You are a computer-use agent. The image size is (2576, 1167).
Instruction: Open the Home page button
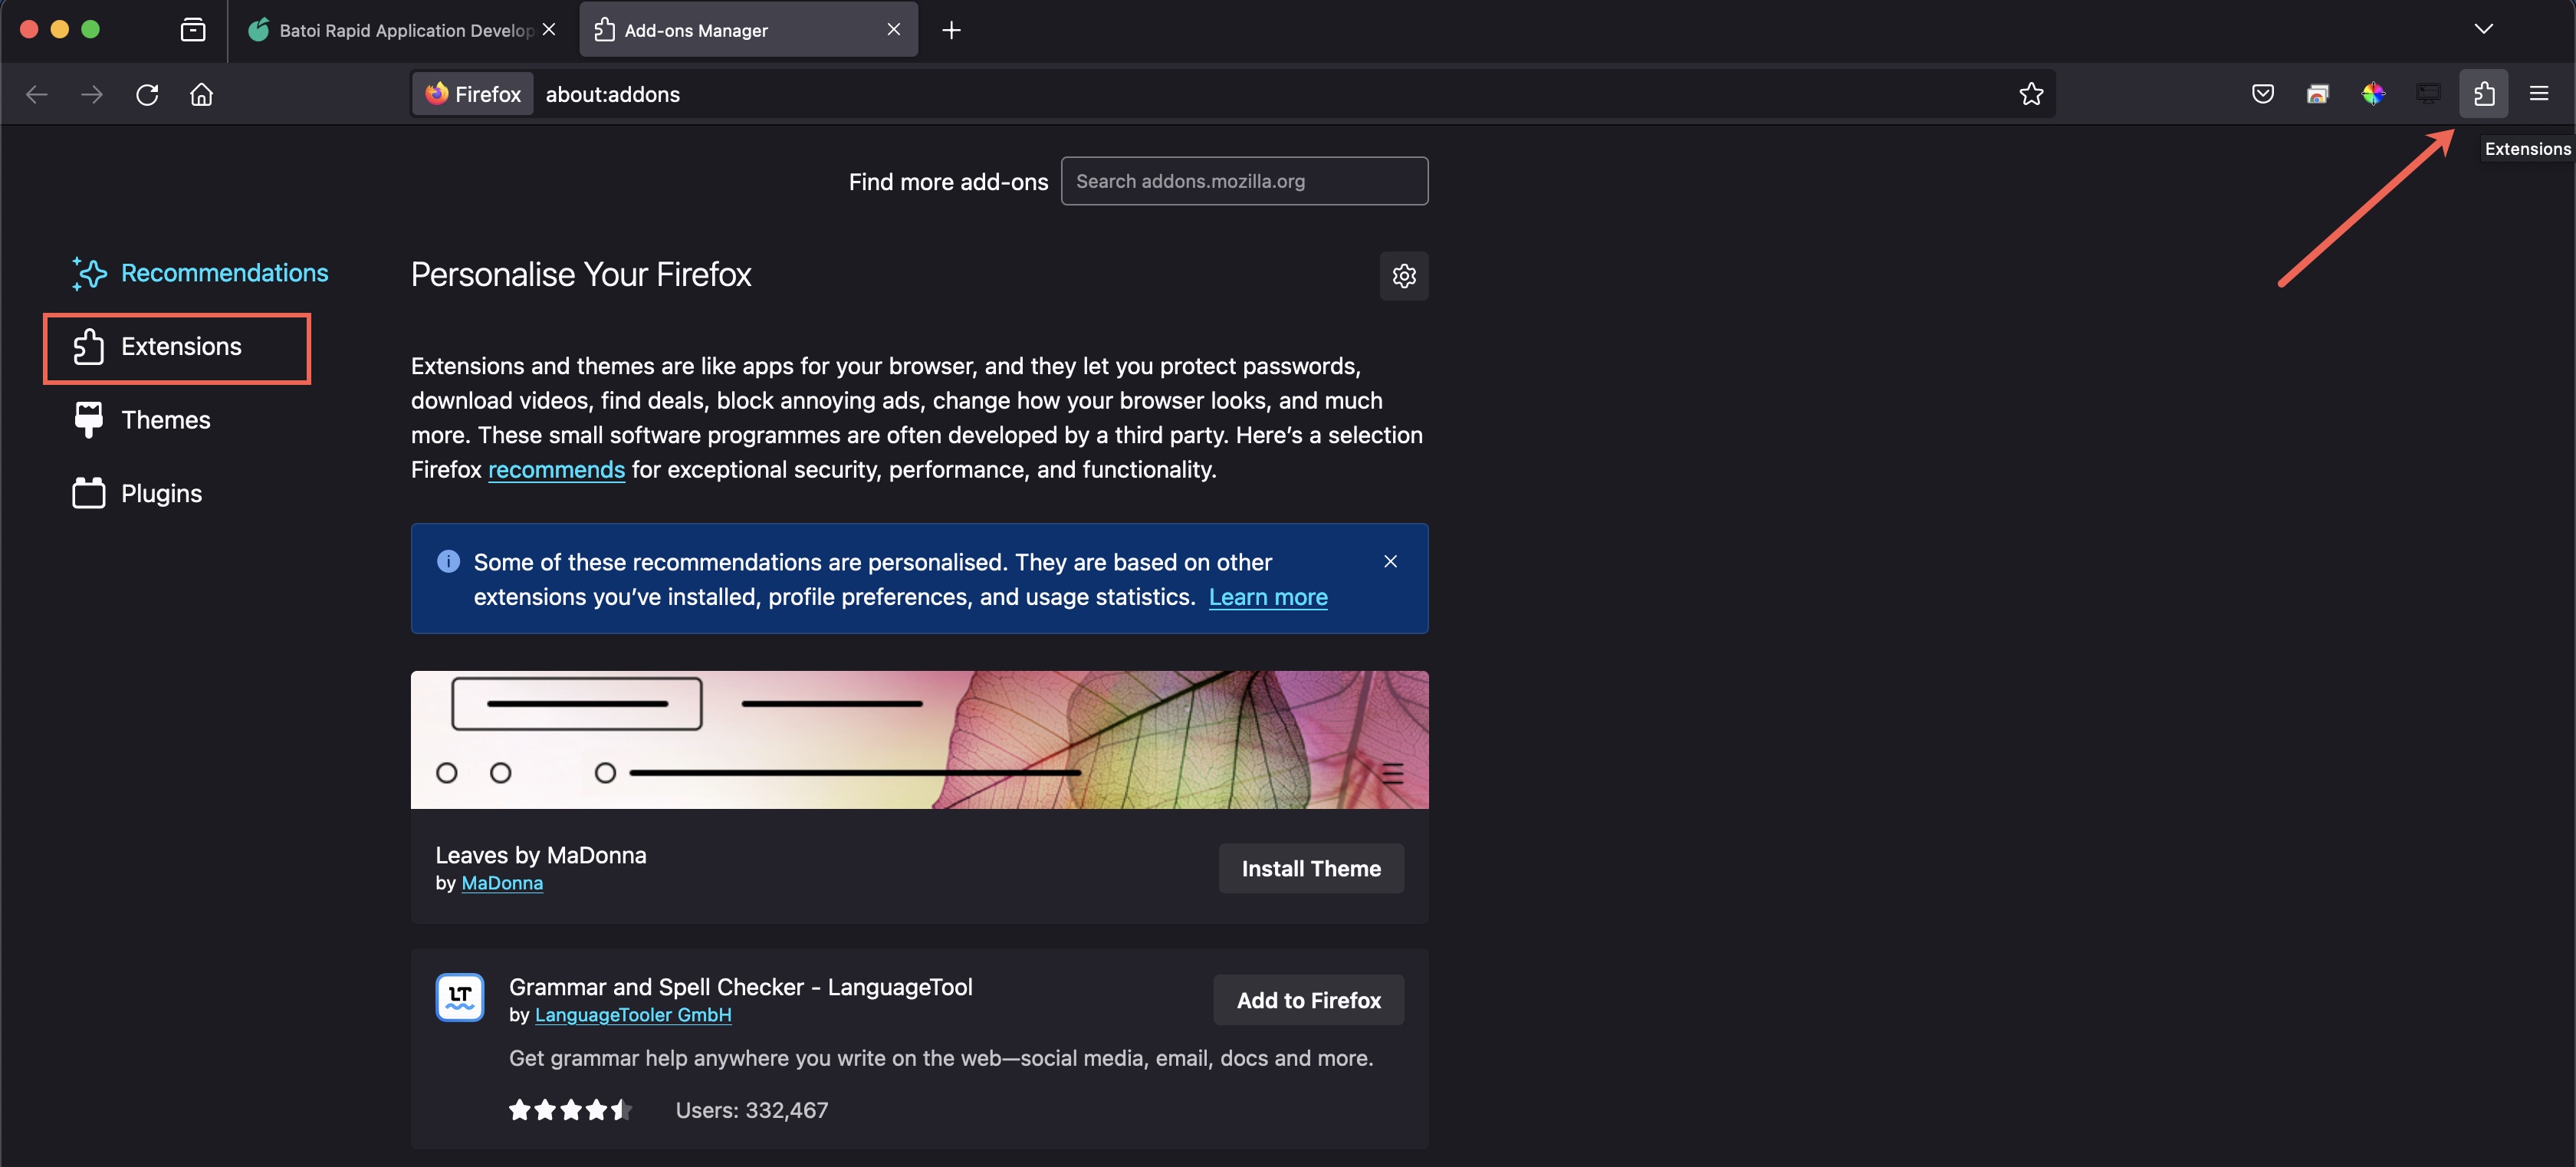point(202,94)
